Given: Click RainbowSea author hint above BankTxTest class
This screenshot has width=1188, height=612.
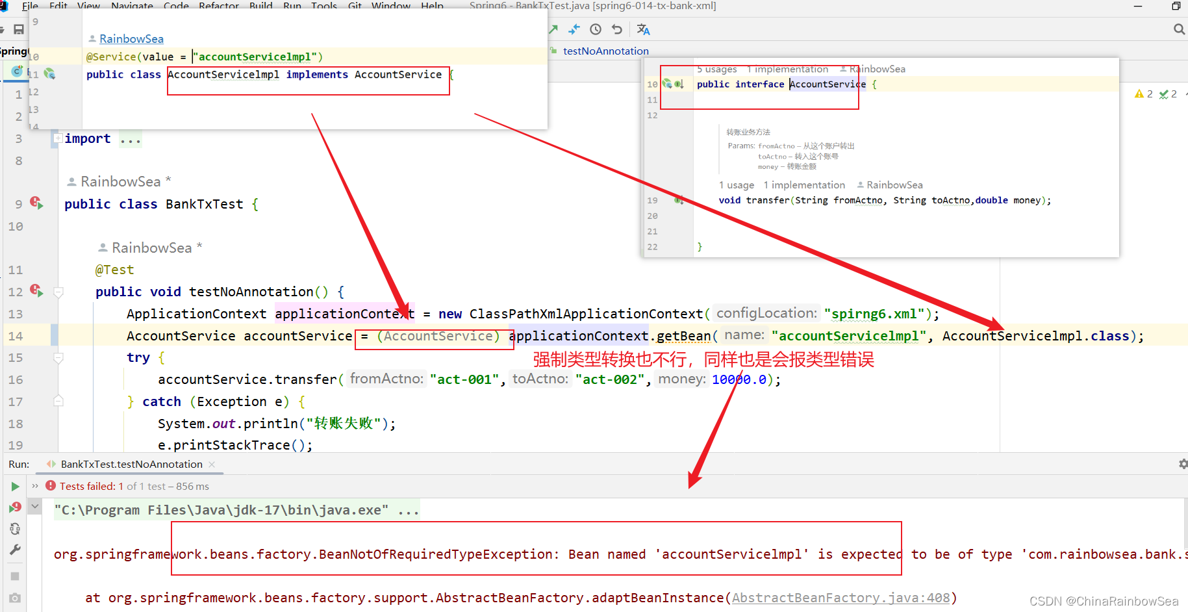Looking at the screenshot, I should (120, 182).
